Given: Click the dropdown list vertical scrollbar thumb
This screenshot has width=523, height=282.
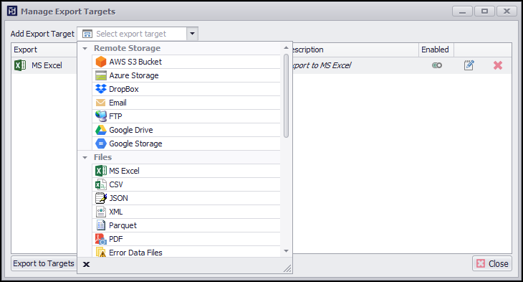Looking at the screenshot, I should pos(286,95).
